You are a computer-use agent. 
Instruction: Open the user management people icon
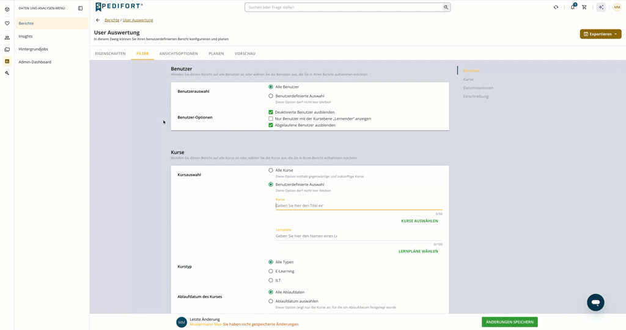7,38
